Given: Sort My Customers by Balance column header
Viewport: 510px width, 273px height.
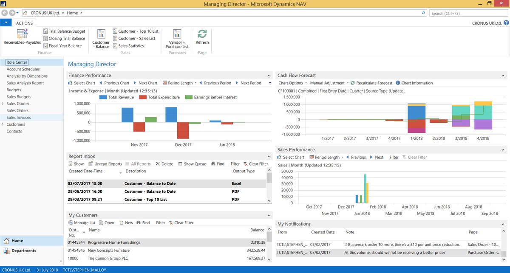Looking at the screenshot, I should (257, 230).
